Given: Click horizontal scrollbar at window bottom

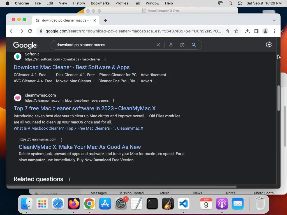Looking at the screenshot, I should (122, 187).
